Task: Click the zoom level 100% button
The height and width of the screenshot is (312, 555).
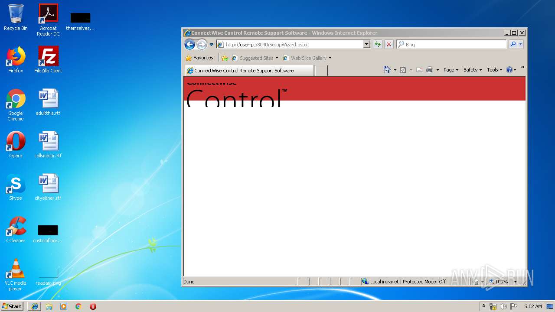Action: (499, 282)
